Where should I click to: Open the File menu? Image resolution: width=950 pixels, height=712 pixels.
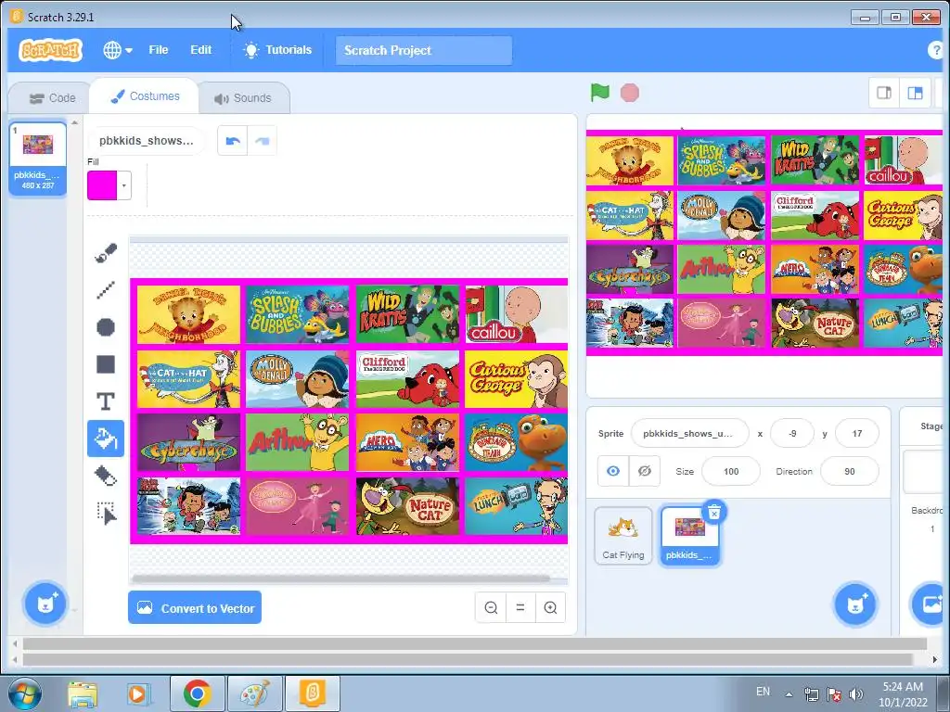pyautogui.click(x=158, y=50)
